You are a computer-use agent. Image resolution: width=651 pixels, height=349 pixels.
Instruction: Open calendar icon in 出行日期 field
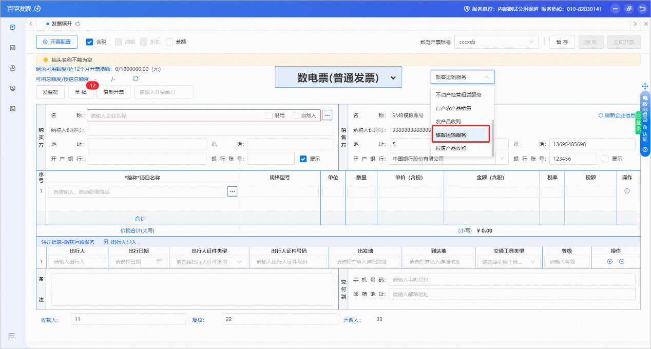click(159, 261)
